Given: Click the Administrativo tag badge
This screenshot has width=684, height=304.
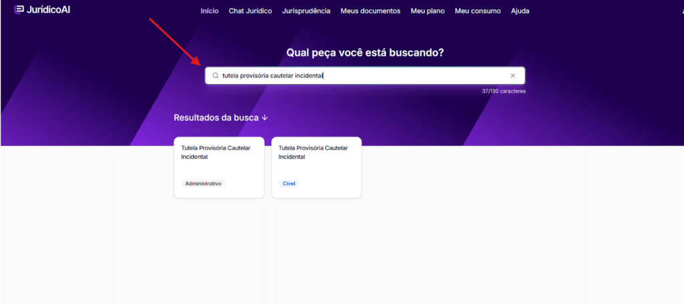Looking at the screenshot, I should click(x=203, y=183).
